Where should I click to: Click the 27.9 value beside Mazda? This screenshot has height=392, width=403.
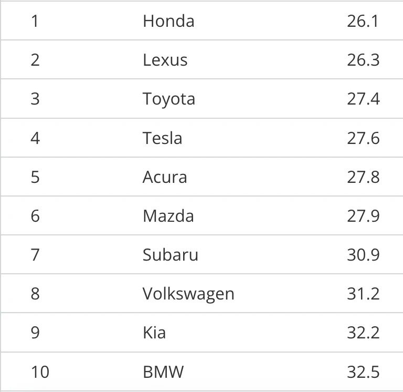coord(363,216)
